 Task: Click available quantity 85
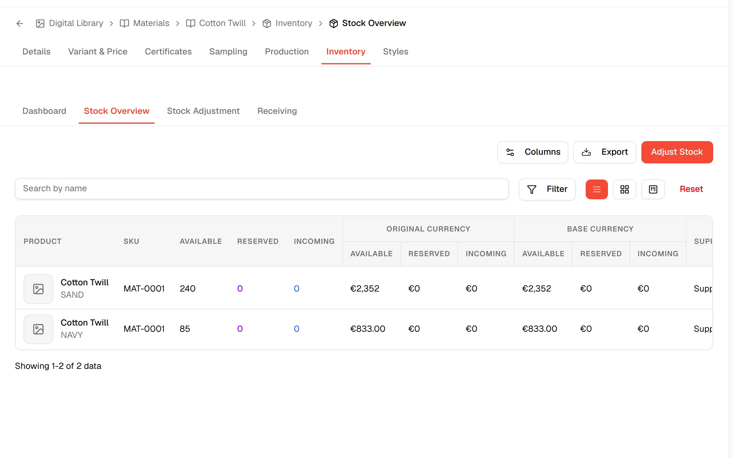(185, 329)
